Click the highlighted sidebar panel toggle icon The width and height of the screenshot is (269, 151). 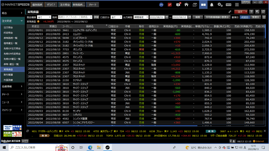point(203,5)
